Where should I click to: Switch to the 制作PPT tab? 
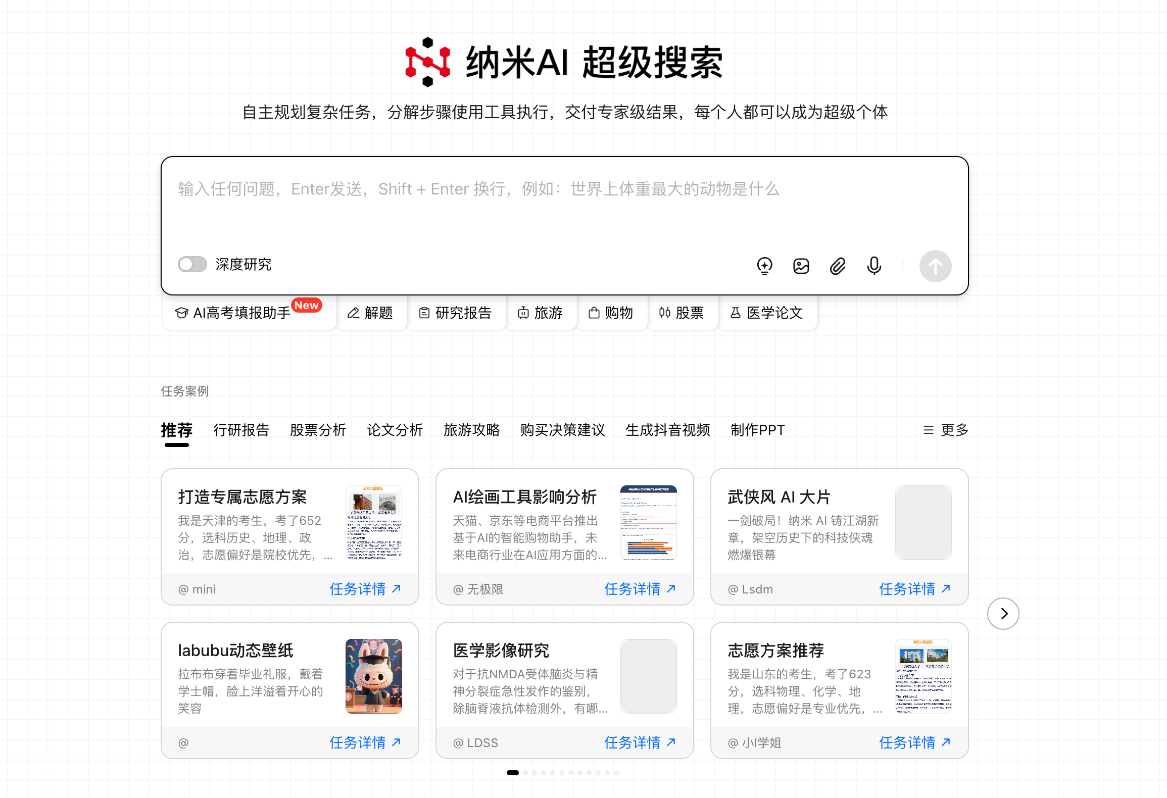757,430
